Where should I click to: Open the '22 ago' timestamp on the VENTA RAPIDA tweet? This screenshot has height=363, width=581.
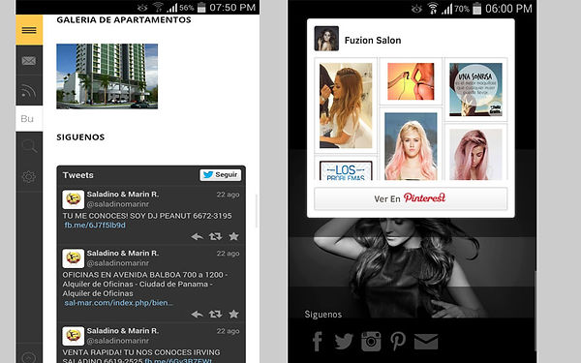click(x=228, y=331)
